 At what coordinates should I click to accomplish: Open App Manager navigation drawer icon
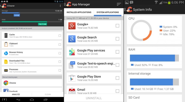point(65,4)
